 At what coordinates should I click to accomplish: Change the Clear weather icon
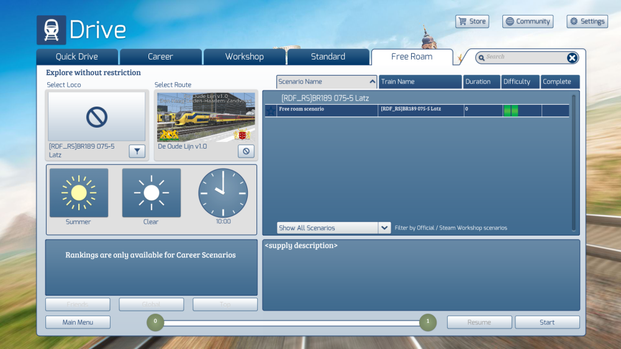point(152,193)
